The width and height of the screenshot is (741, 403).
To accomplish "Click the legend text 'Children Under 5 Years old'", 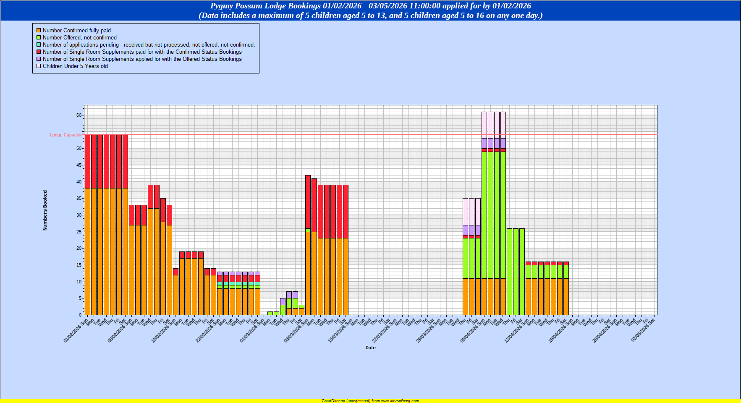I will point(75,66).
